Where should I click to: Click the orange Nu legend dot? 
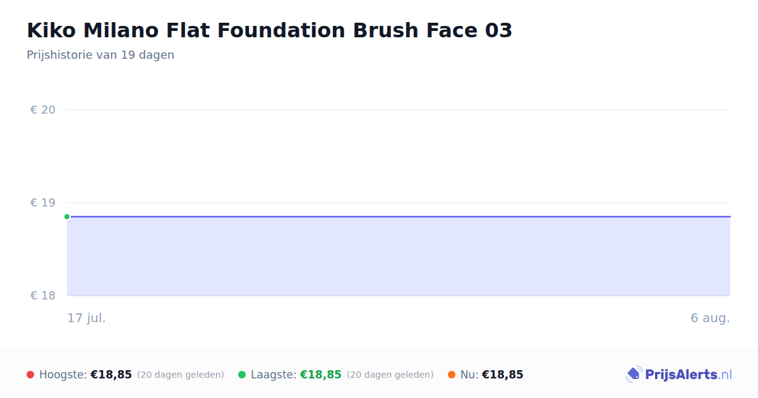coord(452,375)
